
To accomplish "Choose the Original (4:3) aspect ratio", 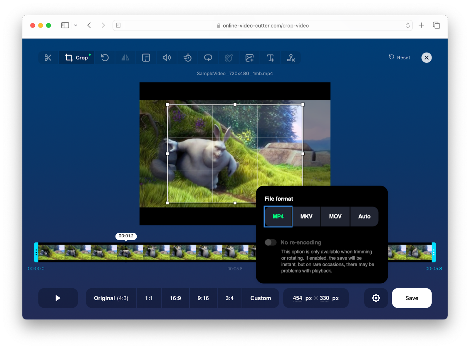I will 111,298.
